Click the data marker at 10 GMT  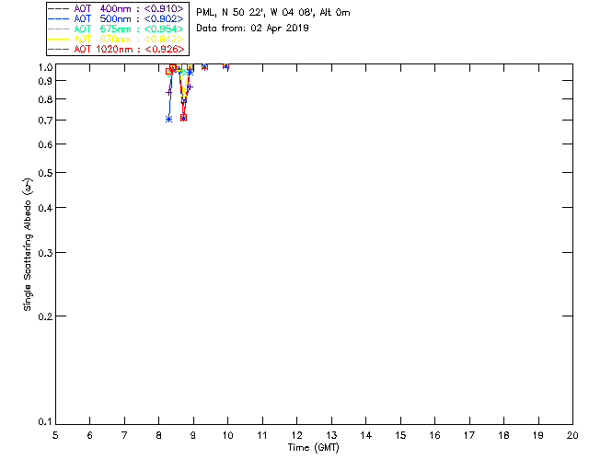[x=225, y=65]
